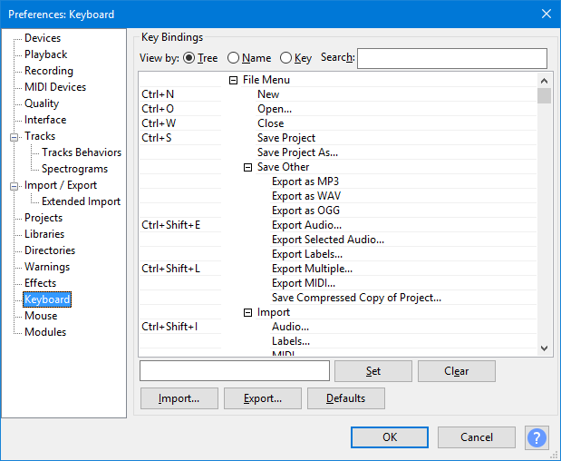Open Directories preferences page
Viewport: 561px width, 461px height.
(x=50, y=250)
